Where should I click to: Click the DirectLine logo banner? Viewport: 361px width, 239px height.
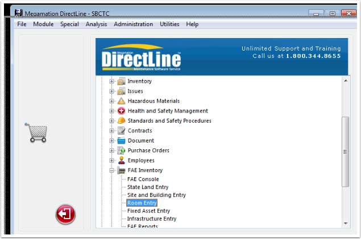click(x=222, y=57)
